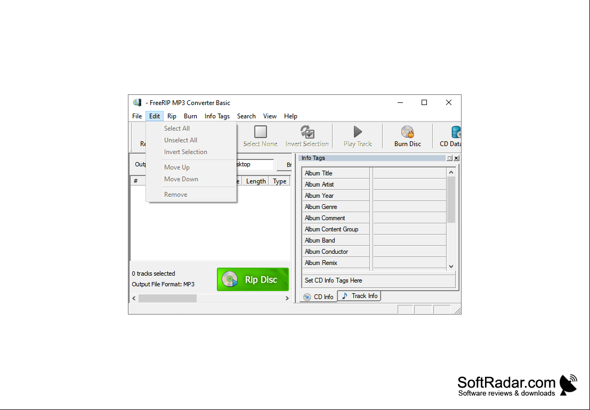Open the Info Tags menu

click(x=217, y=116)
